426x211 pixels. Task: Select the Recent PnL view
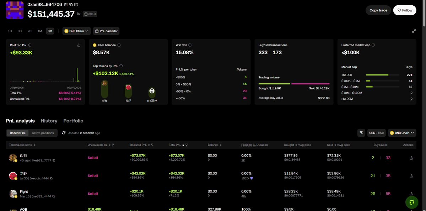coord(18,133)
